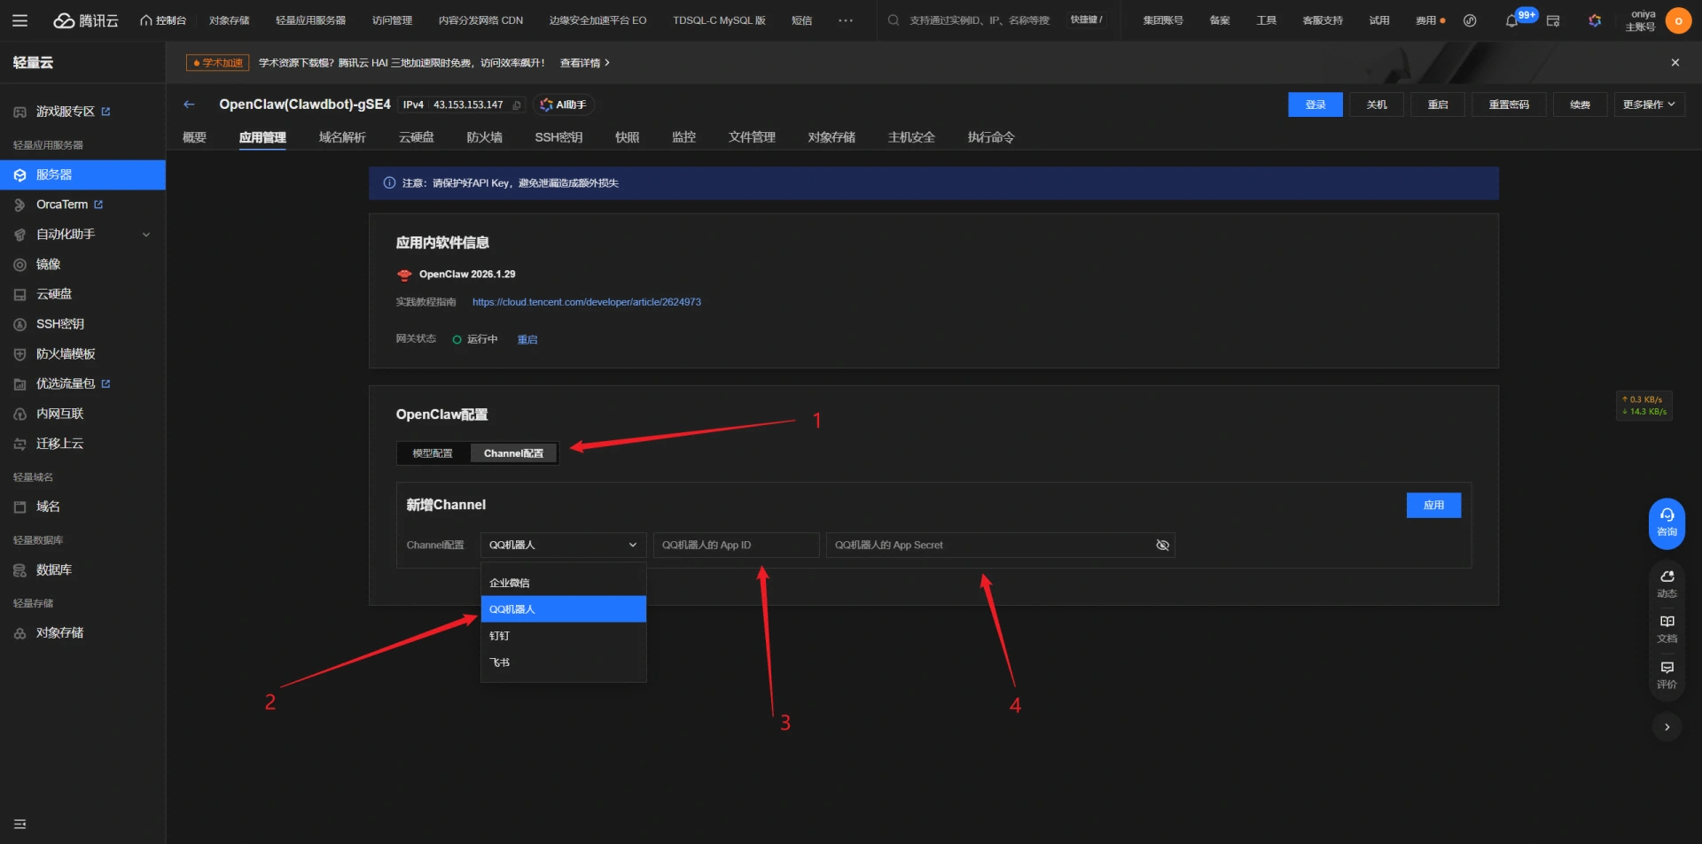Copy the IPv4 address with copy icon
The height and width of the screenshot is (844, 1702).
pos(517,105)
